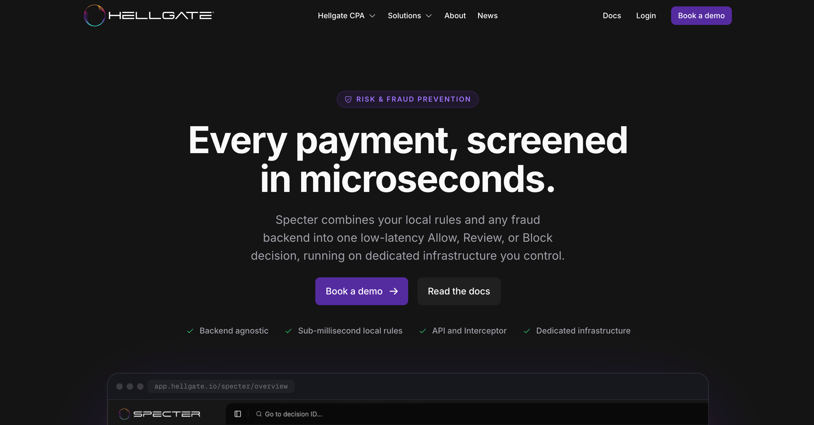This screenshot has height=425, width=814.
Task: Click the check icon beside Dedicated infrastructure
Action: point(527,331)
